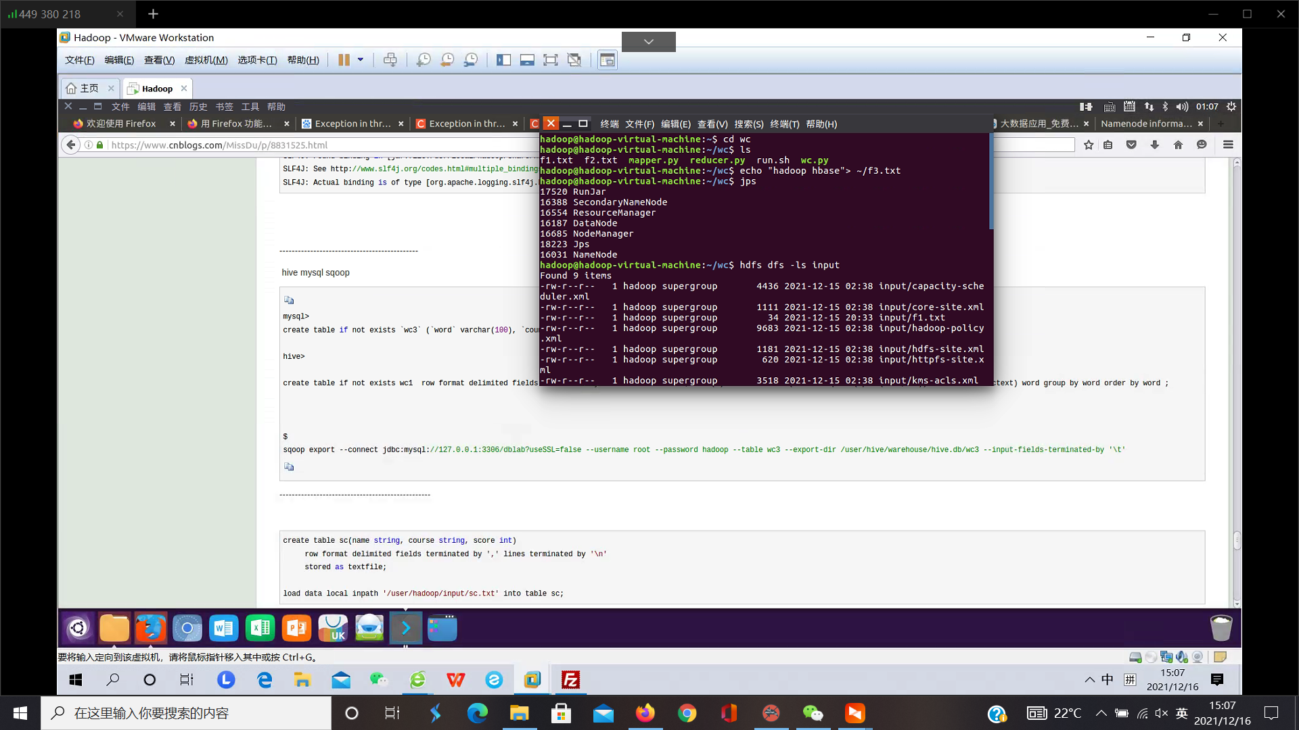This screenshot has height=730, width=1299.
Task: Enter VMware full screen mode icon
Action: pyautogui.click(x=551, y=60)
